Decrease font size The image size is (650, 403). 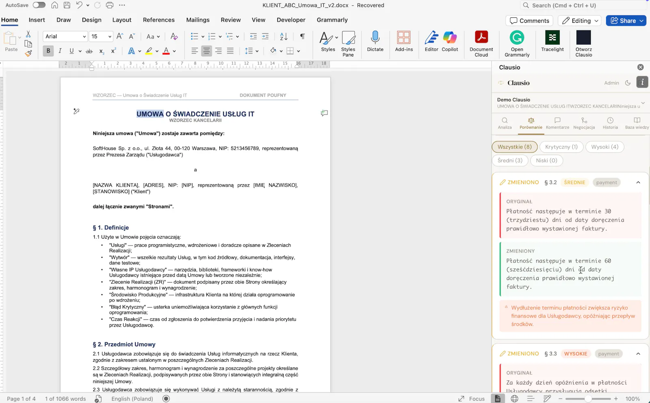tap(132, 37)
